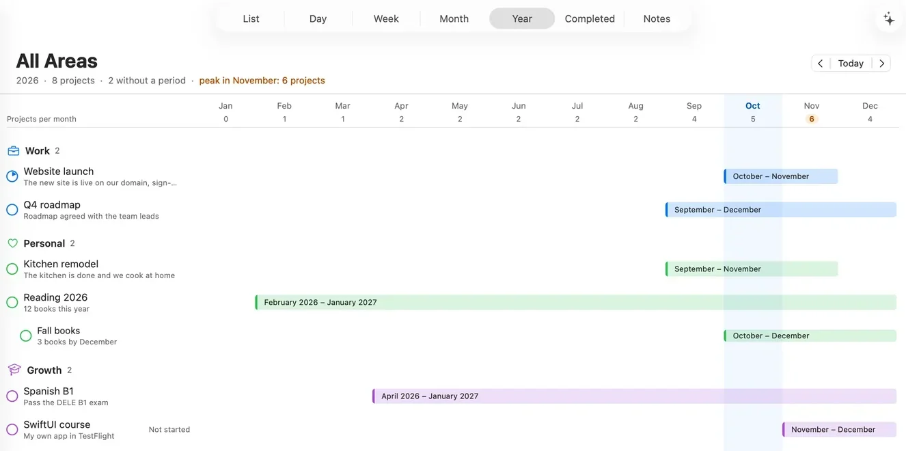Click 'Roadmap agreed with the team leads'
Viewport: 906px width, 451px height.
(91, 216)
